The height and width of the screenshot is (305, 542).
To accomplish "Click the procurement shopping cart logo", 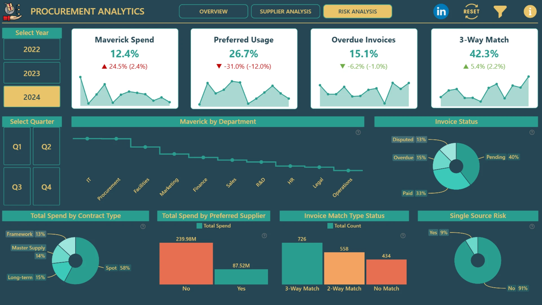I will (x=12, y=12).
